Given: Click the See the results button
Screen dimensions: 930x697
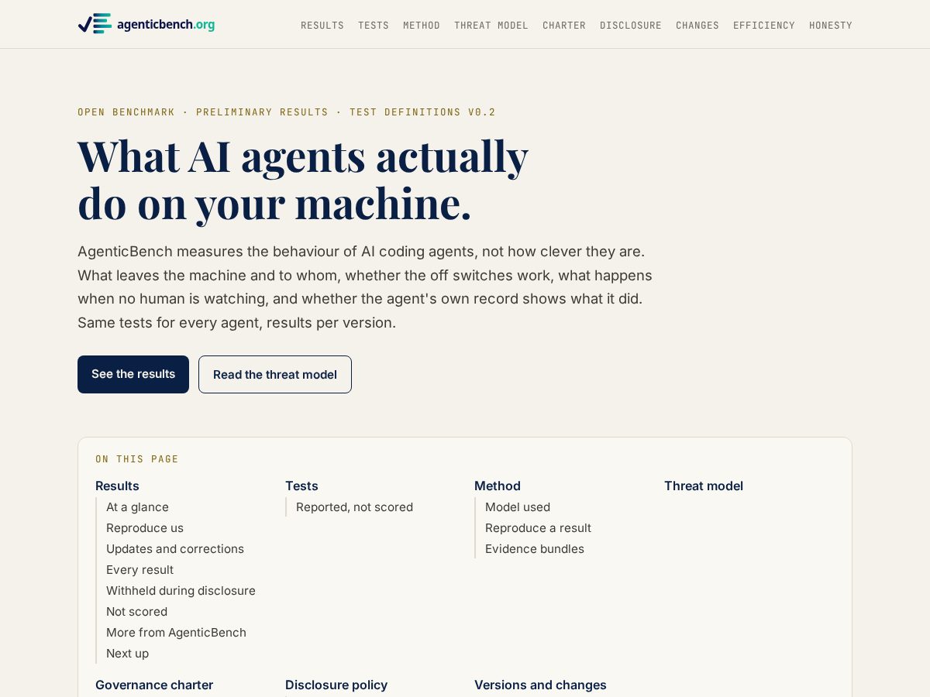Looking at the screenshot, I should (133, 374).
